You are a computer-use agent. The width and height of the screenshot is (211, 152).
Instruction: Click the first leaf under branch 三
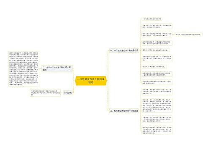(157, 92)
